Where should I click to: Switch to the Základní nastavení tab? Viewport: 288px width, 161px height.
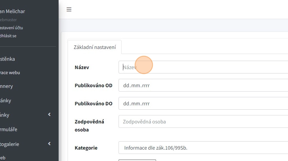(x=94, y=47)
